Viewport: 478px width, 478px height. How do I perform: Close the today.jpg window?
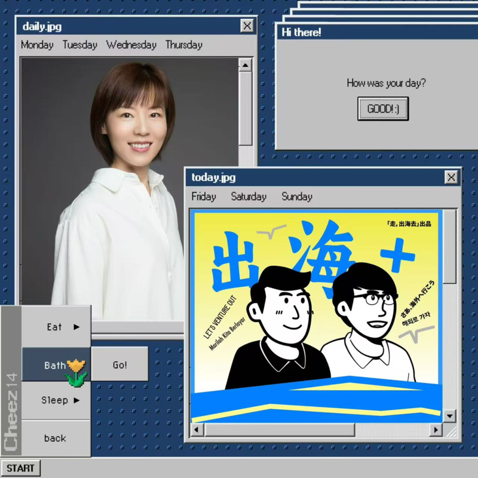(451, 177)
